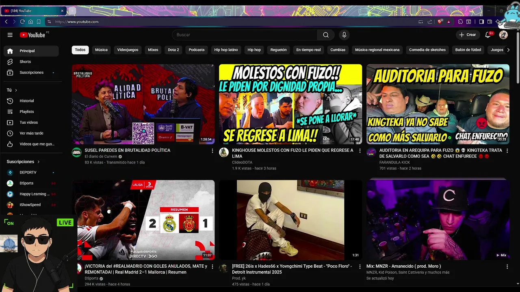Open the YouTube hamburger guide menu
The width and height of the screenshot is (520, 292).
click(x=10, y=35)
